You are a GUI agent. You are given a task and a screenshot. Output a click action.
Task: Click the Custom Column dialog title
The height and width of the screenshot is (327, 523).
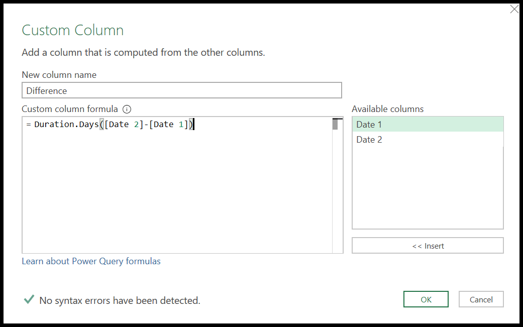click(72, 30)
